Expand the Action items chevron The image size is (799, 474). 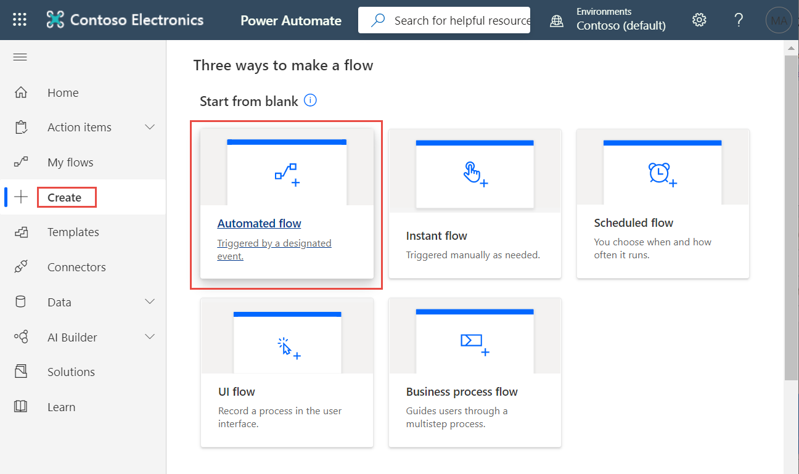click(150, 127)
